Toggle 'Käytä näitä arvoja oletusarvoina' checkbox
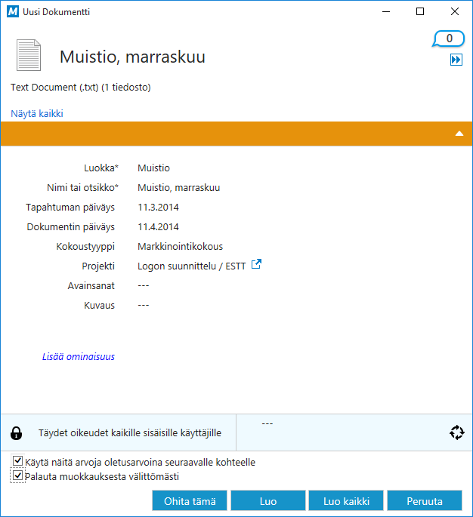The image size is (473, 517). [x=18, y=461]
